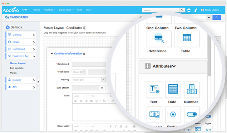Open the Skills font family dropdown
This screenshot has height=133, width=227.
coord(81,96)
